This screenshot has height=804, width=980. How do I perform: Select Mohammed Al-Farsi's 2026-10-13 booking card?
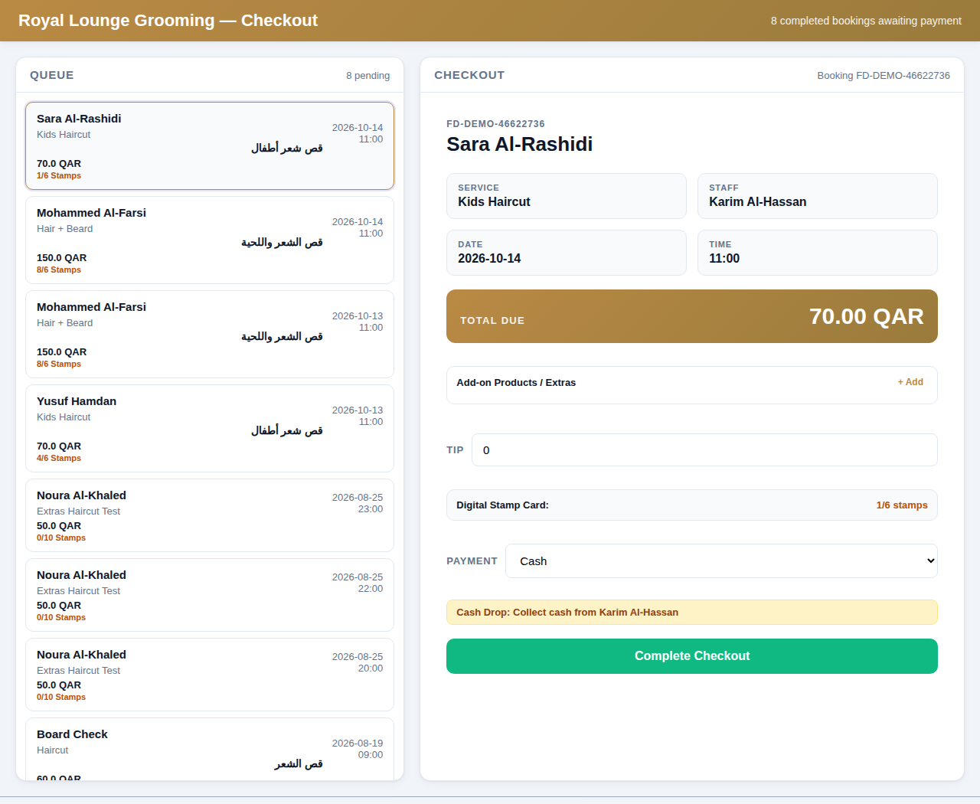[210, 334]
